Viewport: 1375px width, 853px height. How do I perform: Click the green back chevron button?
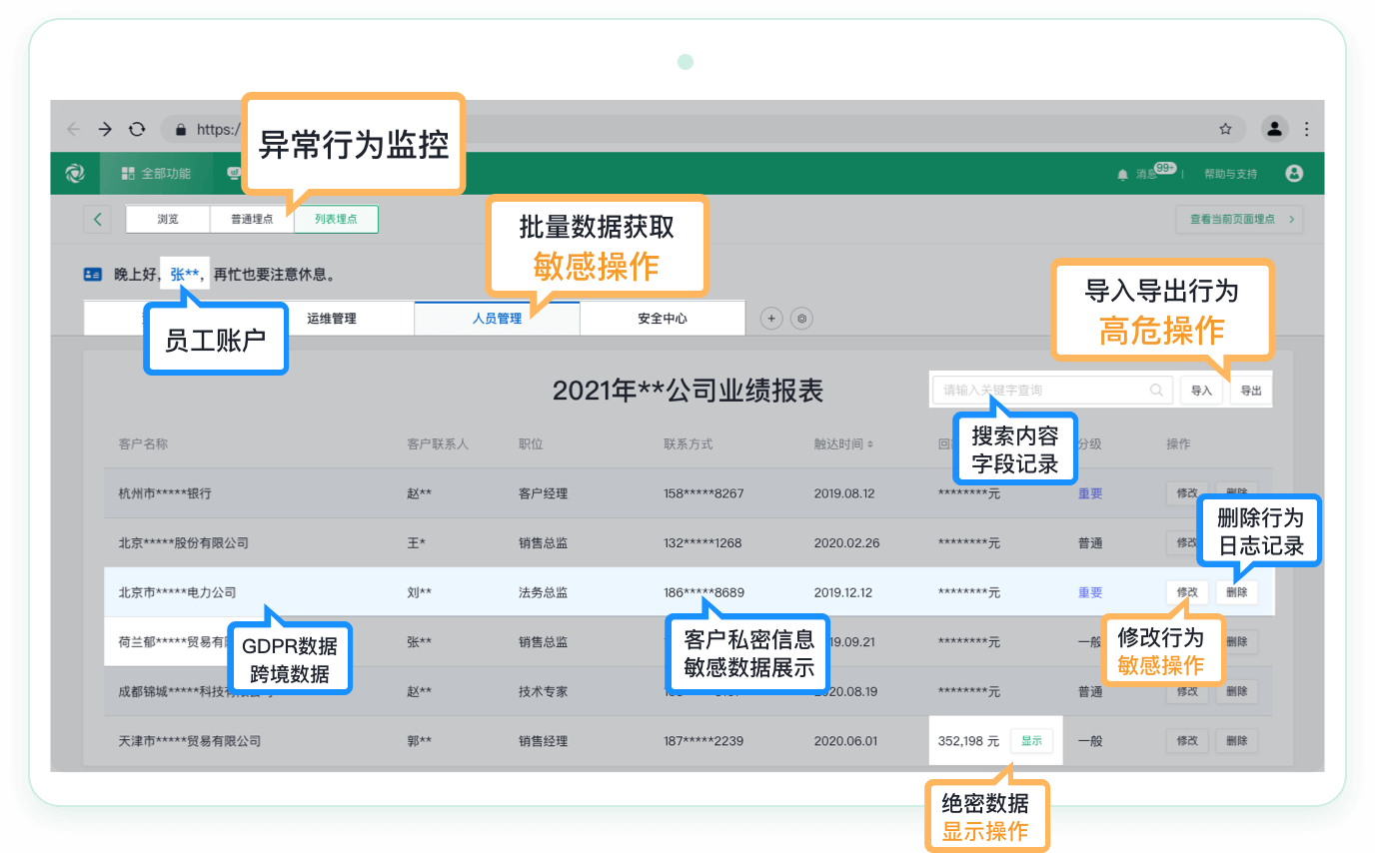[97, 219]
